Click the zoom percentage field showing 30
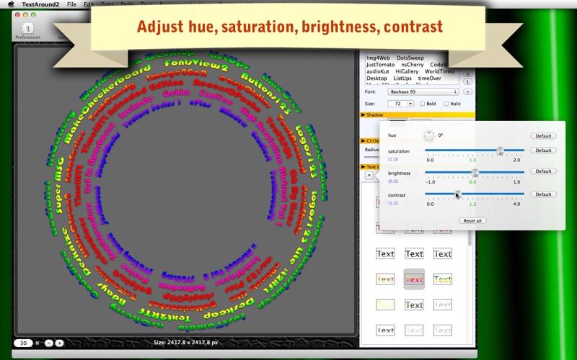The height and width of the screenshot is (360, 577). (x=24, y=343)
